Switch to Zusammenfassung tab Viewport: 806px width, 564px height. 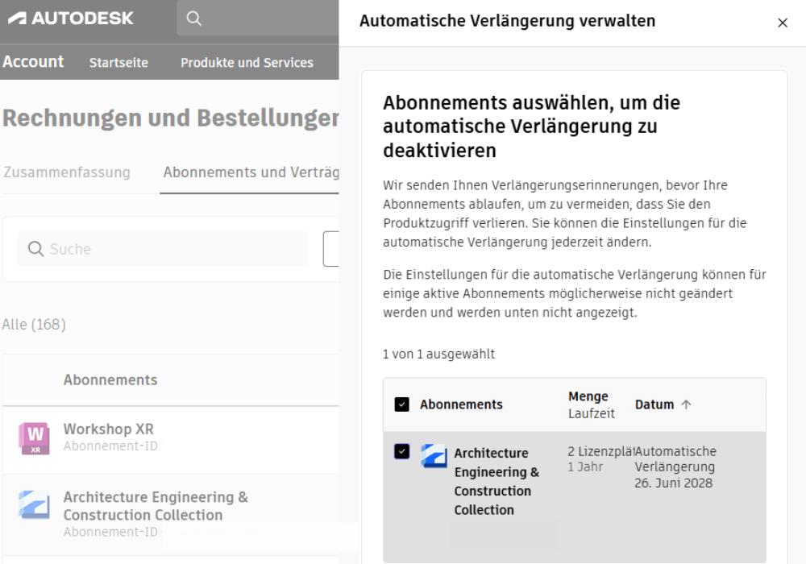[67, 172]
